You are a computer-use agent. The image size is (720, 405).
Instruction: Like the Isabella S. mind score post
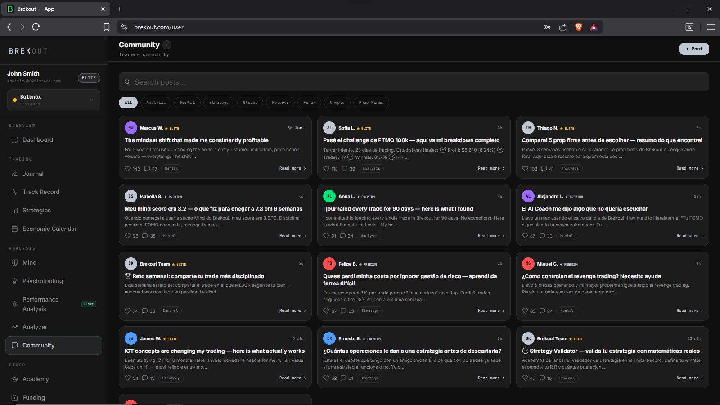click(128, 236)
